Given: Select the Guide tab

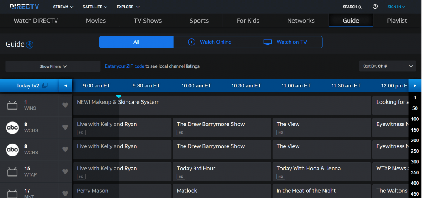Looking at the screenshot, I should pyautogui.click(x=351, y=21).
